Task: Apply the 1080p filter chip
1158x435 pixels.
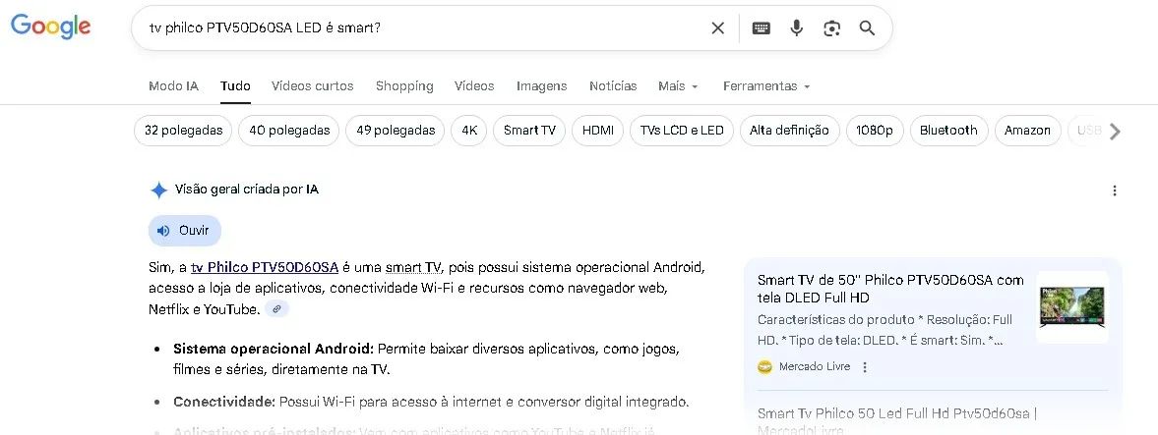Action: [875, 131]
